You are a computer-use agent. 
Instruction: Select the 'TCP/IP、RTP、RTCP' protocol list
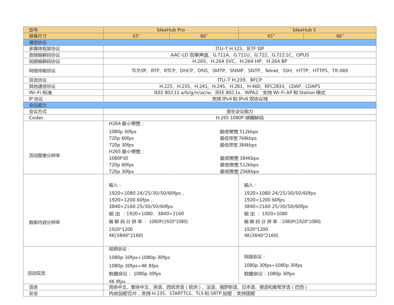click(240, 71)
